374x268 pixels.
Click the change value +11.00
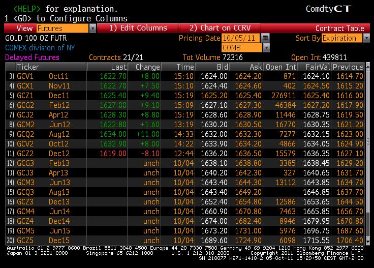tap(148, 134)
